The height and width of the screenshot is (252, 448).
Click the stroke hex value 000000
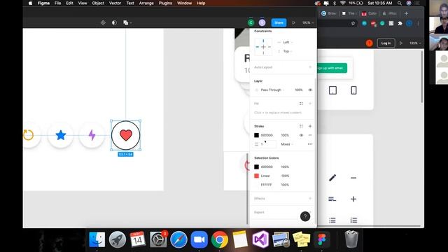[x=267, y=135]
